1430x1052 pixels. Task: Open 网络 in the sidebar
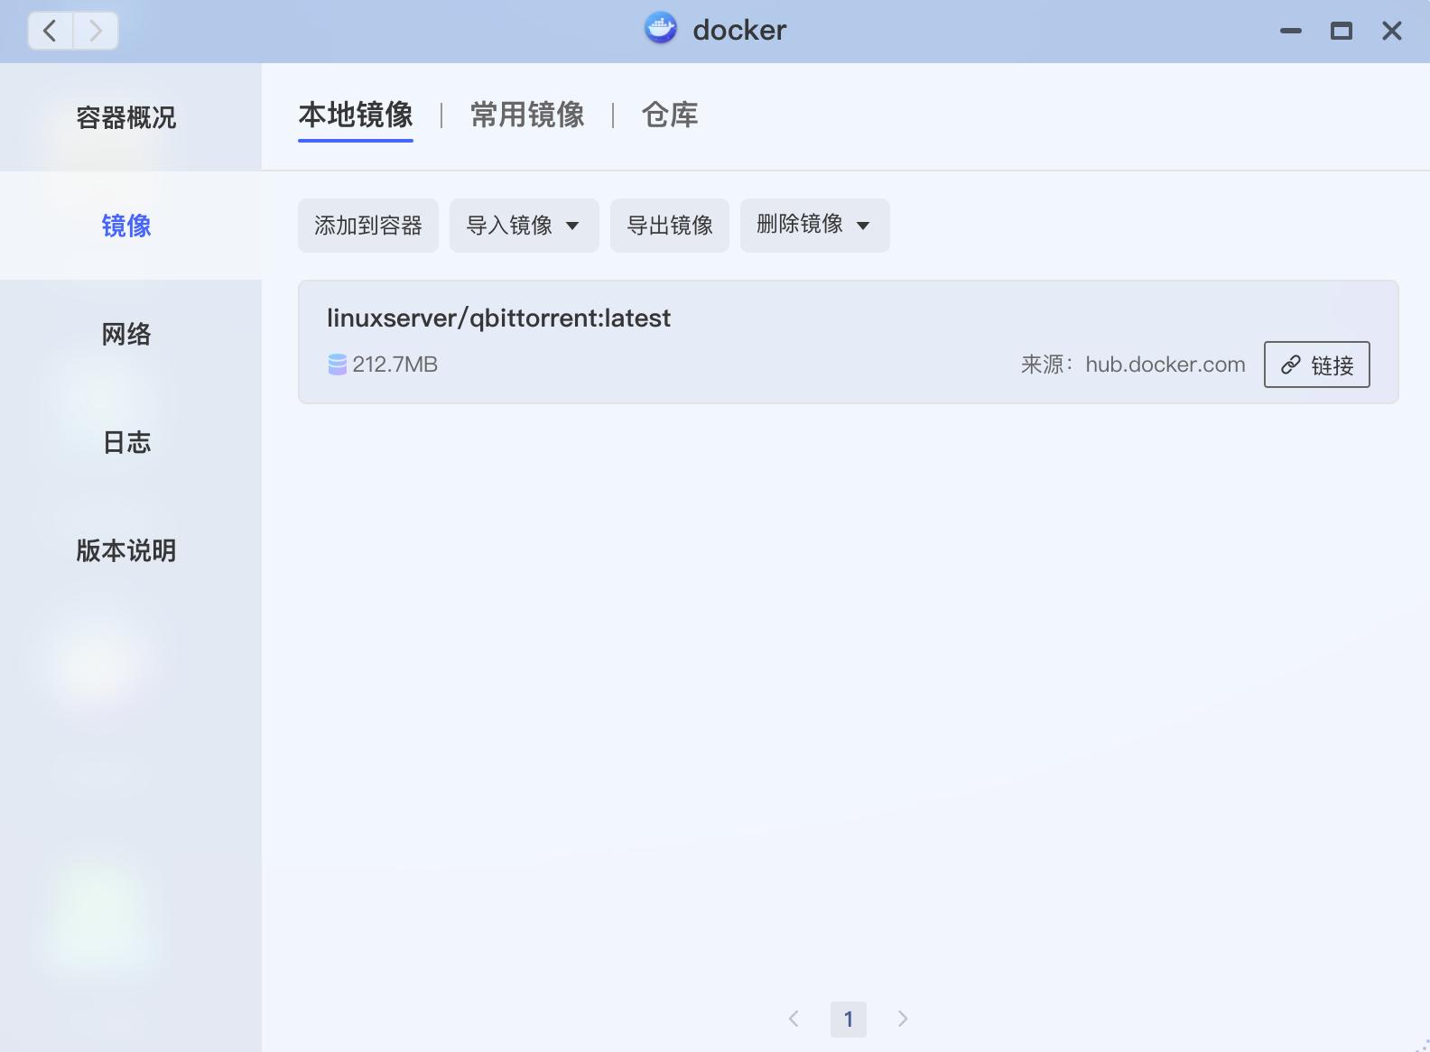[131, 334]
